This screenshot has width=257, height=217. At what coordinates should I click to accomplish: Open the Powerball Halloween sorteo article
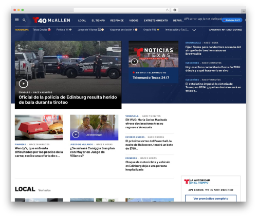pyautogui.click(x=149, y=145)
